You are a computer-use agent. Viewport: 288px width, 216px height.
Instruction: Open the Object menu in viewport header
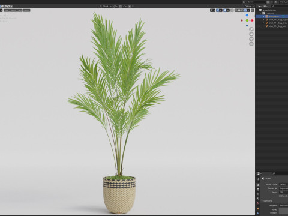pos(26,10)
